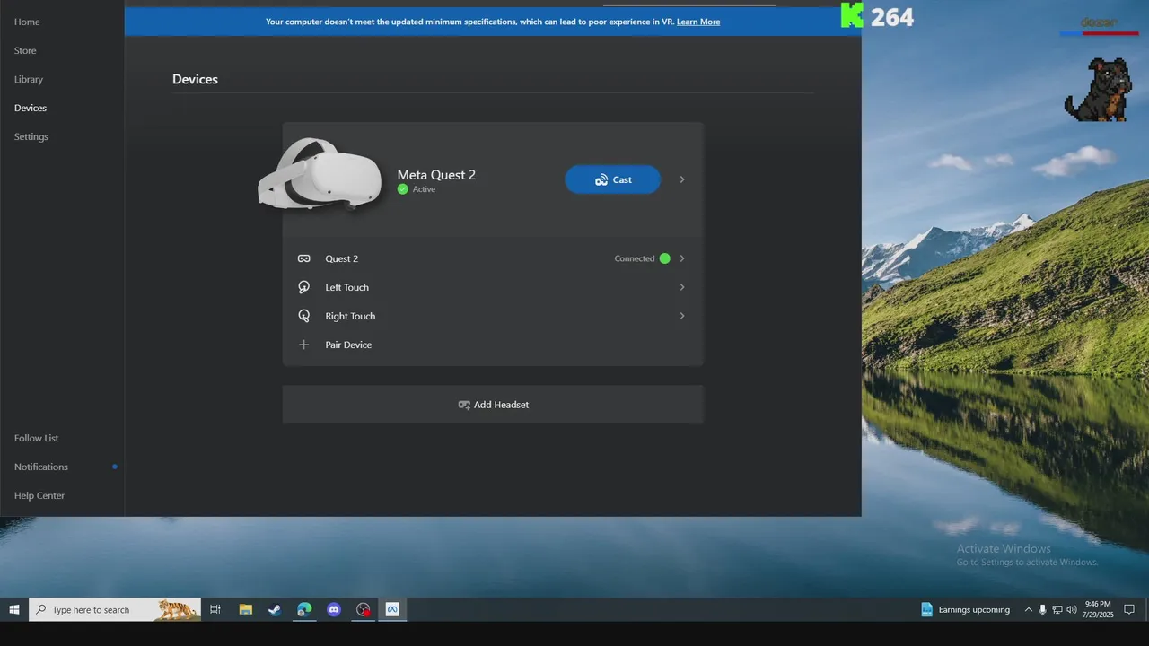Open OBS Studio from the taskbar
Screen dimensions: 1149x646
[x=363, y=609]
